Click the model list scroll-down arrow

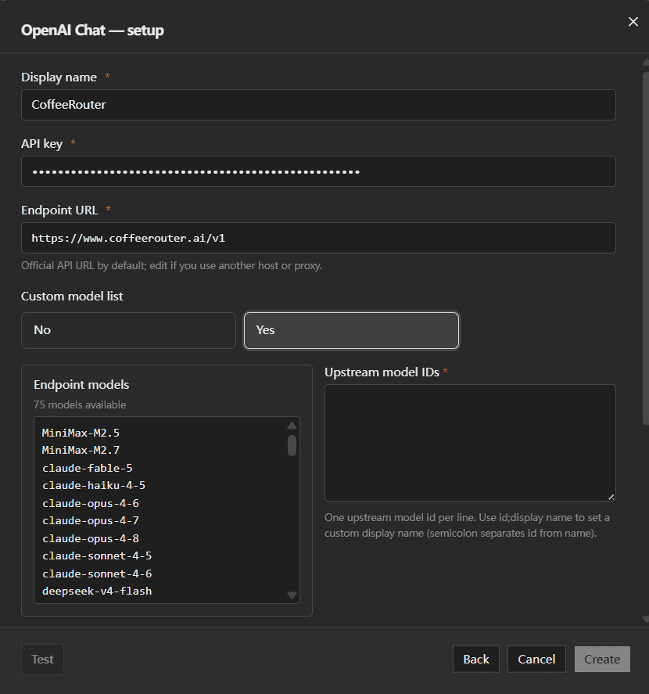click(292, 595)
